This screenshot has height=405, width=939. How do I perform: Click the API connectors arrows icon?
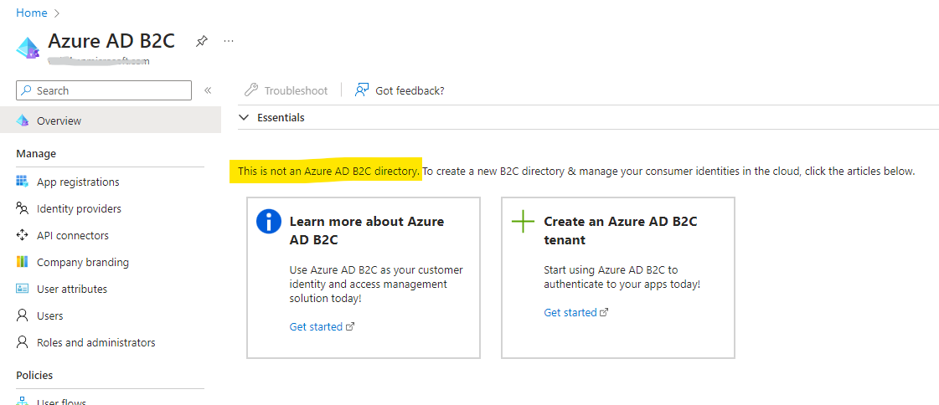(x=22, y=235)
